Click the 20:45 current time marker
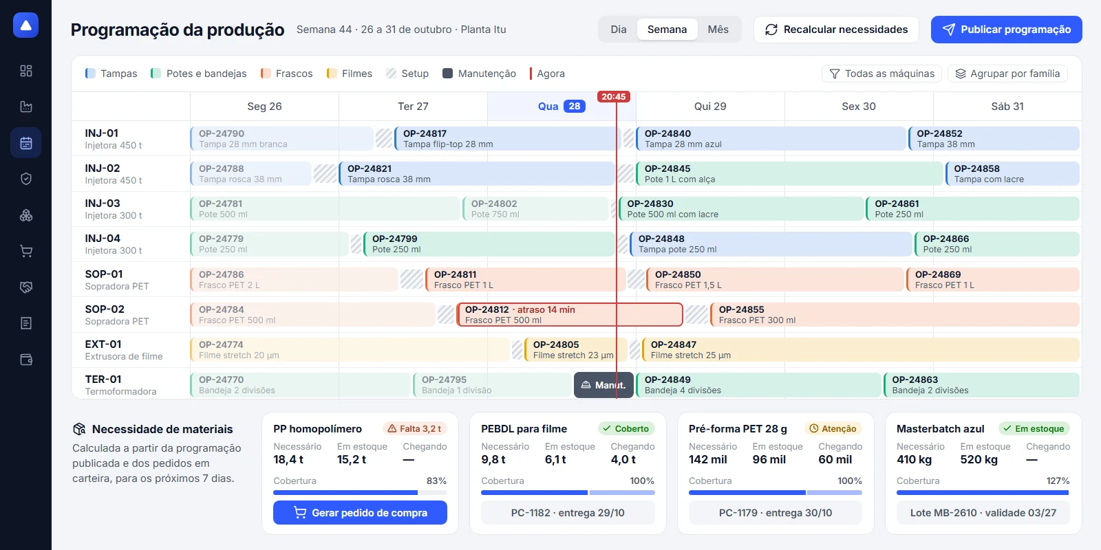Image resolution: width=1101 pixels, height=550 pixels. 614,97
